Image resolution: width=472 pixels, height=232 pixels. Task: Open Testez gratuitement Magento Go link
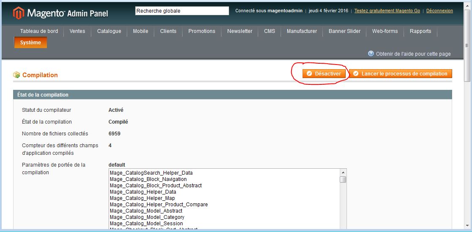pyautogui.click(x=387, y=11)
